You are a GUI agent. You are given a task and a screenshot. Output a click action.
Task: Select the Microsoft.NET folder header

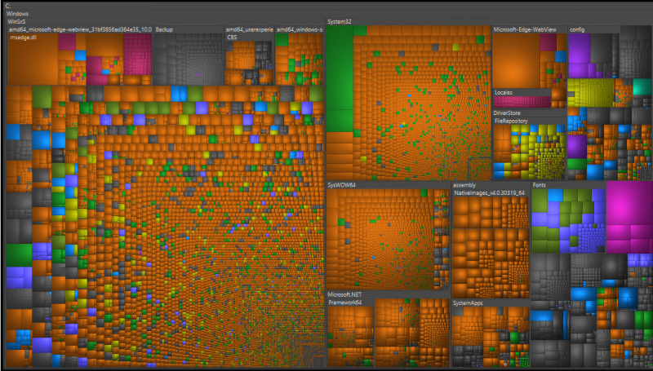(344, 294)
